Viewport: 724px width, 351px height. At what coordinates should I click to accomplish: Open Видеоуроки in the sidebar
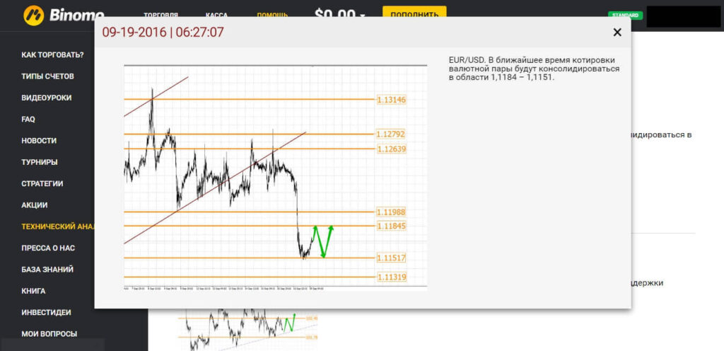coord(46,98)
